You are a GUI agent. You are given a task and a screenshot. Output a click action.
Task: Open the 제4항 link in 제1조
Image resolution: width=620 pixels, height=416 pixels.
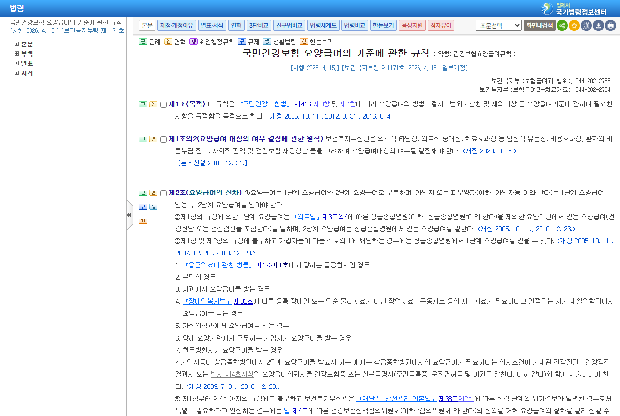pos(348,104)
